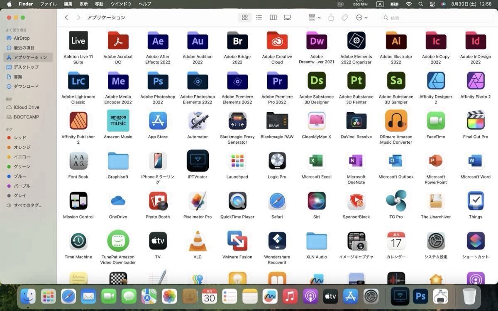Go forward with the forward arrow

tap(79, 17)
